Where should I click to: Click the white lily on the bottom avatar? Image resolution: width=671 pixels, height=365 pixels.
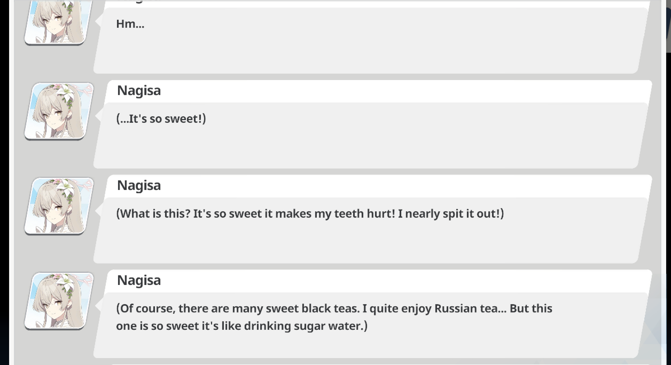[x=65, y=280]
